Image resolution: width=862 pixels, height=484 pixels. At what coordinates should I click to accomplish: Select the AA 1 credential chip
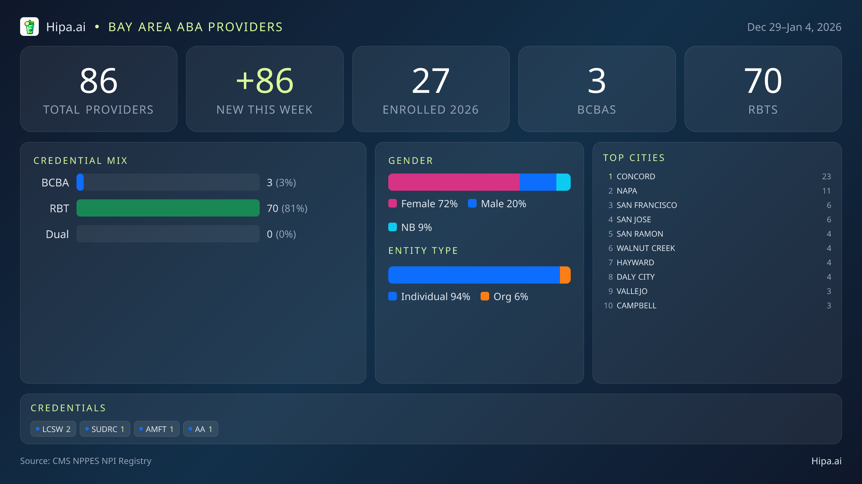[201, 429]
